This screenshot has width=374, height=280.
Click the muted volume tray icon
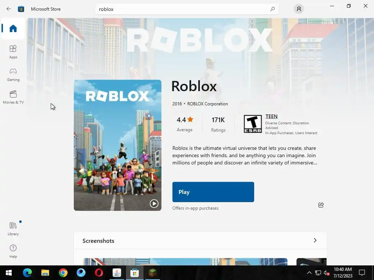327,273
